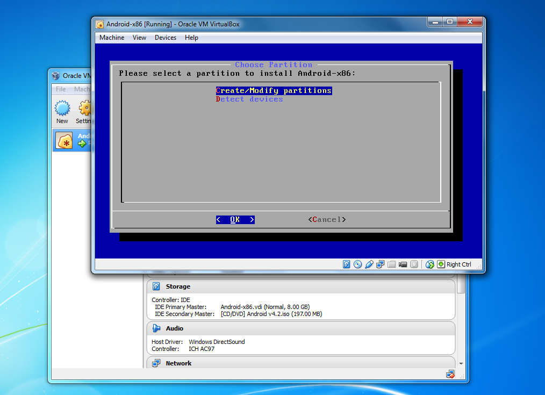Open the Storage section header
Image resolution: width=545 pixels, height=395 pixels.
pos(301,286)
